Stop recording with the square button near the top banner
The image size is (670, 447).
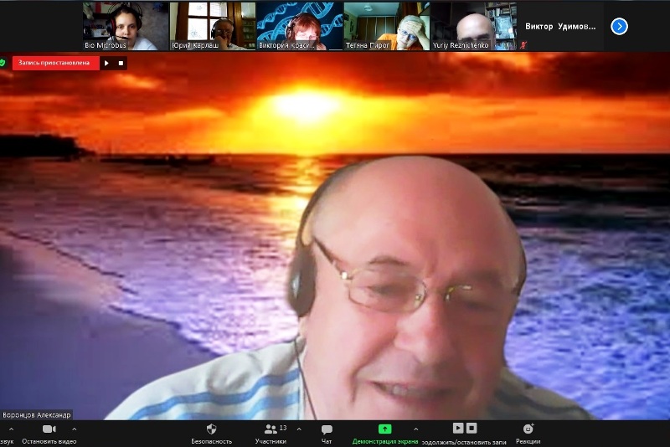(x=121, y=63)
